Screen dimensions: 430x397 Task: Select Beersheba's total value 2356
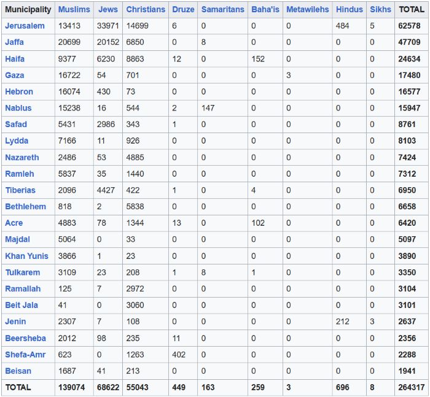407,338
